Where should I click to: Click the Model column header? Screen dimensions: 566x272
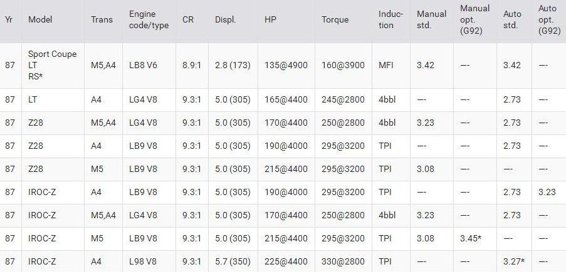pyautogui.click(x=40, y=19)
